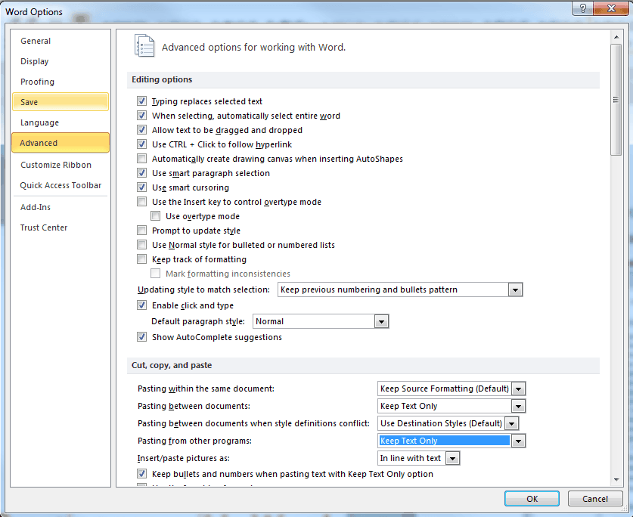Click the OK button
Screen dimensions: 633x517
pyautogui.click(x=532, y=499)
